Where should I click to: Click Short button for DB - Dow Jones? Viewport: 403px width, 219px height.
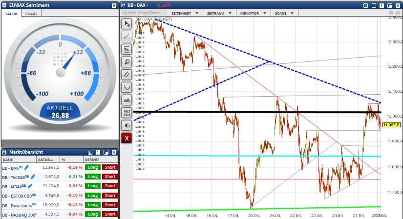[110, 205]
